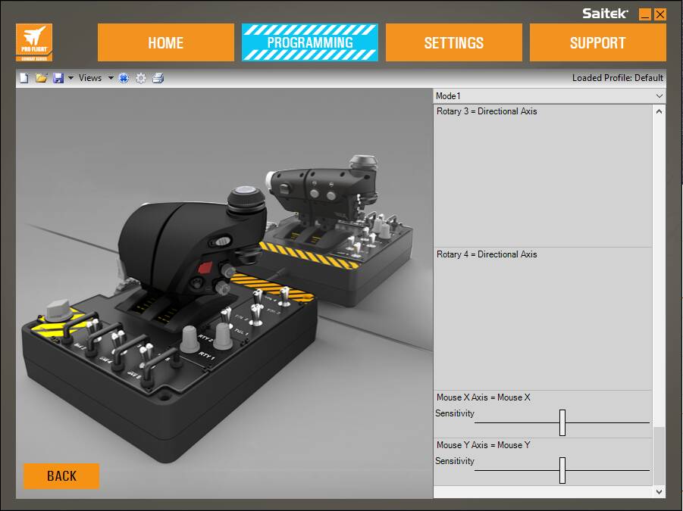Select the Rotary 4 Directional Axis cell
Viewport: 683px width, 511px height.
point(543,319)
